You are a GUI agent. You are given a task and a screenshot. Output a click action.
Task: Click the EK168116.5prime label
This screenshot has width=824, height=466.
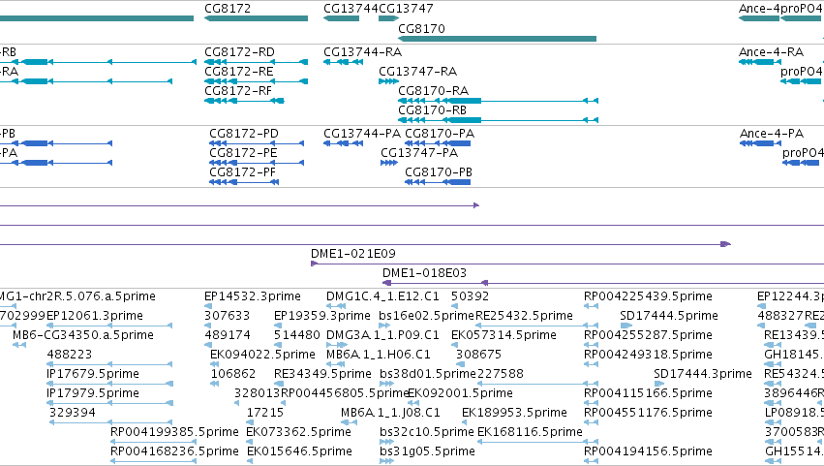[530, 432]
